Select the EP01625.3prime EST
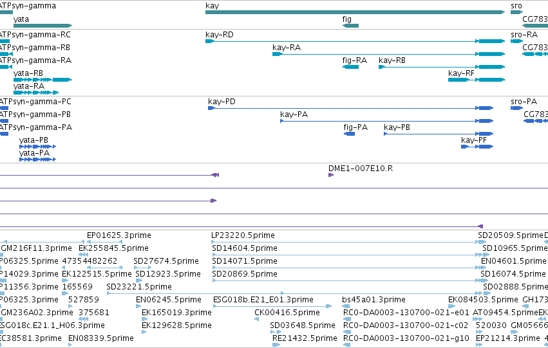Screen dimensions: 548x348 coord(104,241)
